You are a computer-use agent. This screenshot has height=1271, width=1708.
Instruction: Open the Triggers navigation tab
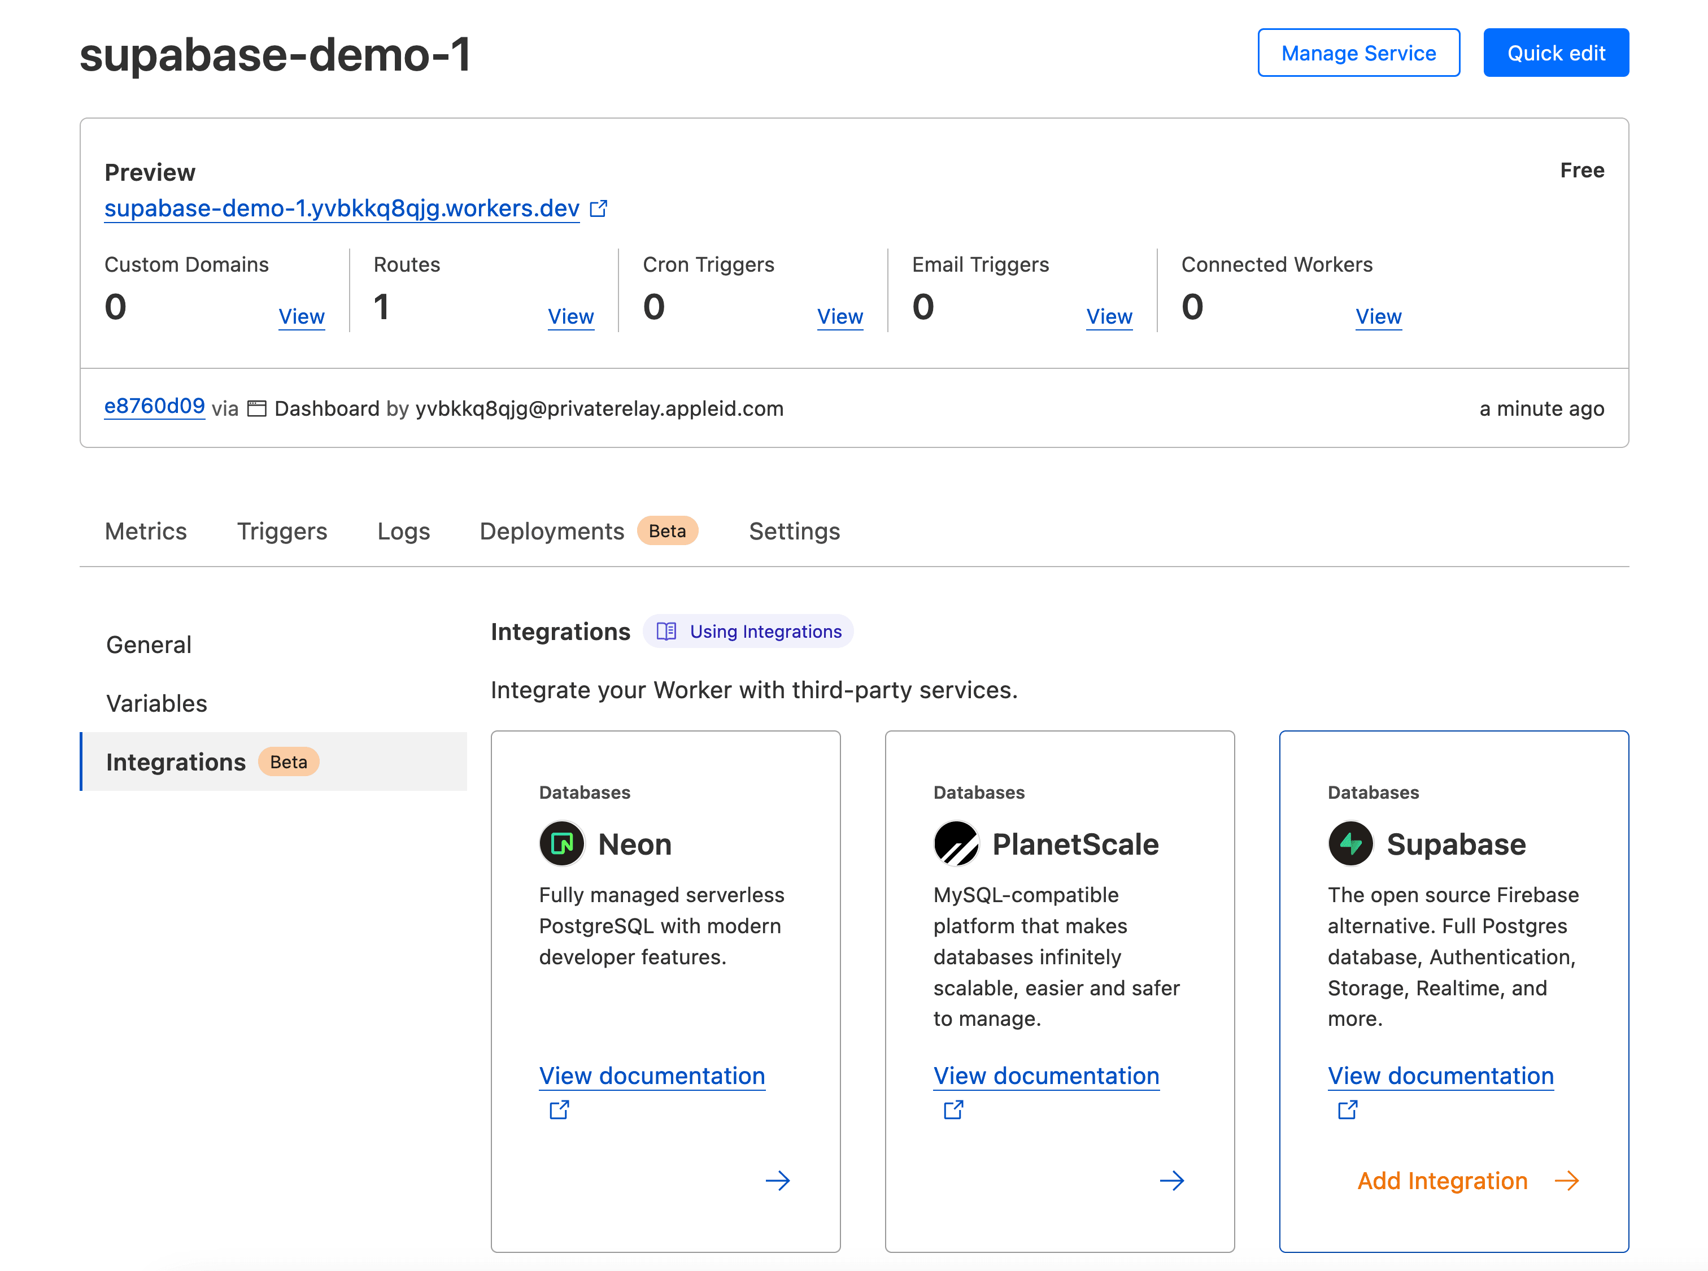click(281, 530)
